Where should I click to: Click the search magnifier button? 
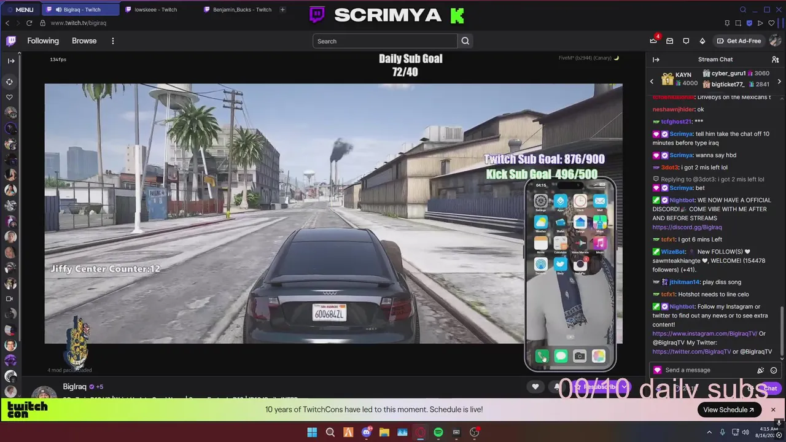[465, 41]
